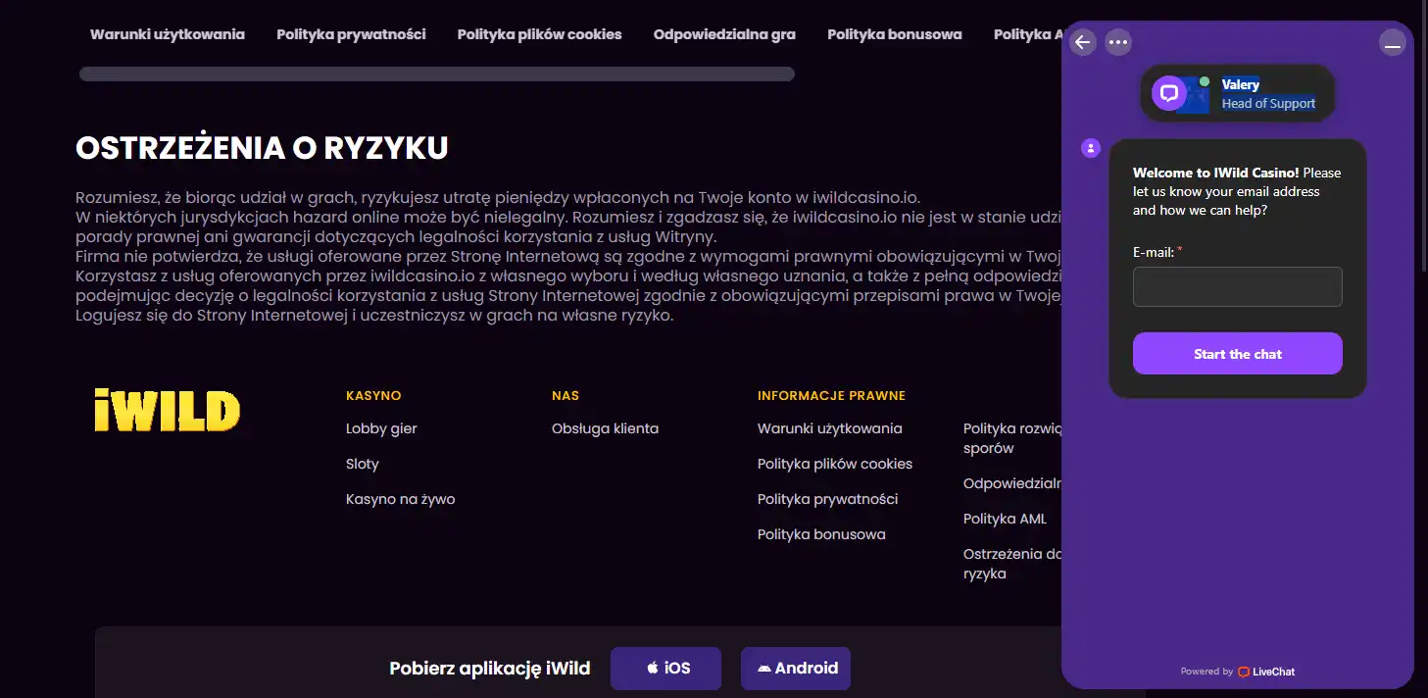1428x698 pixels.
Task: Click the Start the chat button
Action: 1238,354
